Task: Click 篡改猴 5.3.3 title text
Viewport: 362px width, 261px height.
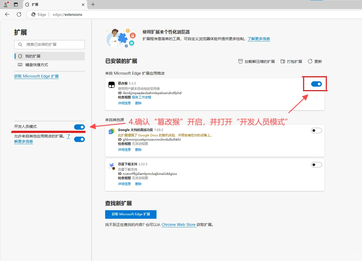Action: (127, 83)
